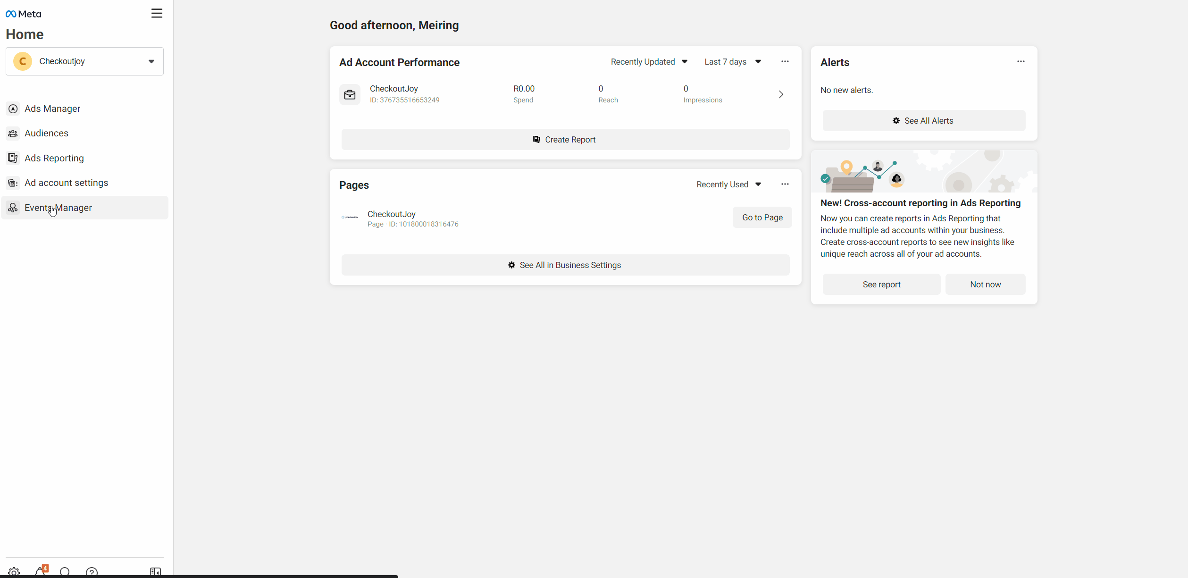The image size is (1188, 578).
Task: Open the help question mark icon
Action: pyautogui.click(x=92, y=571)
